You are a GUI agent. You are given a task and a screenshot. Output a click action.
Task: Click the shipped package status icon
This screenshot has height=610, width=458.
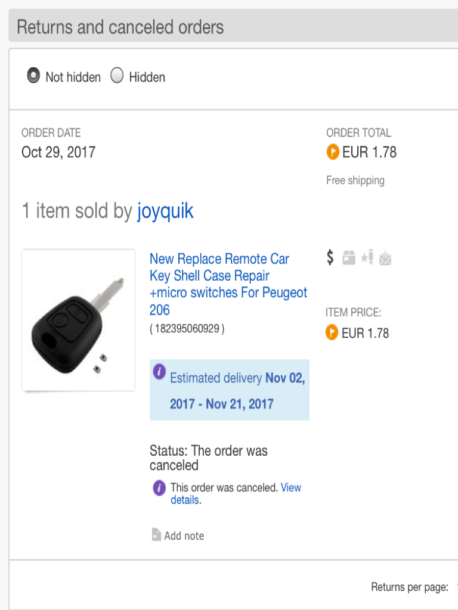(348, 258)
